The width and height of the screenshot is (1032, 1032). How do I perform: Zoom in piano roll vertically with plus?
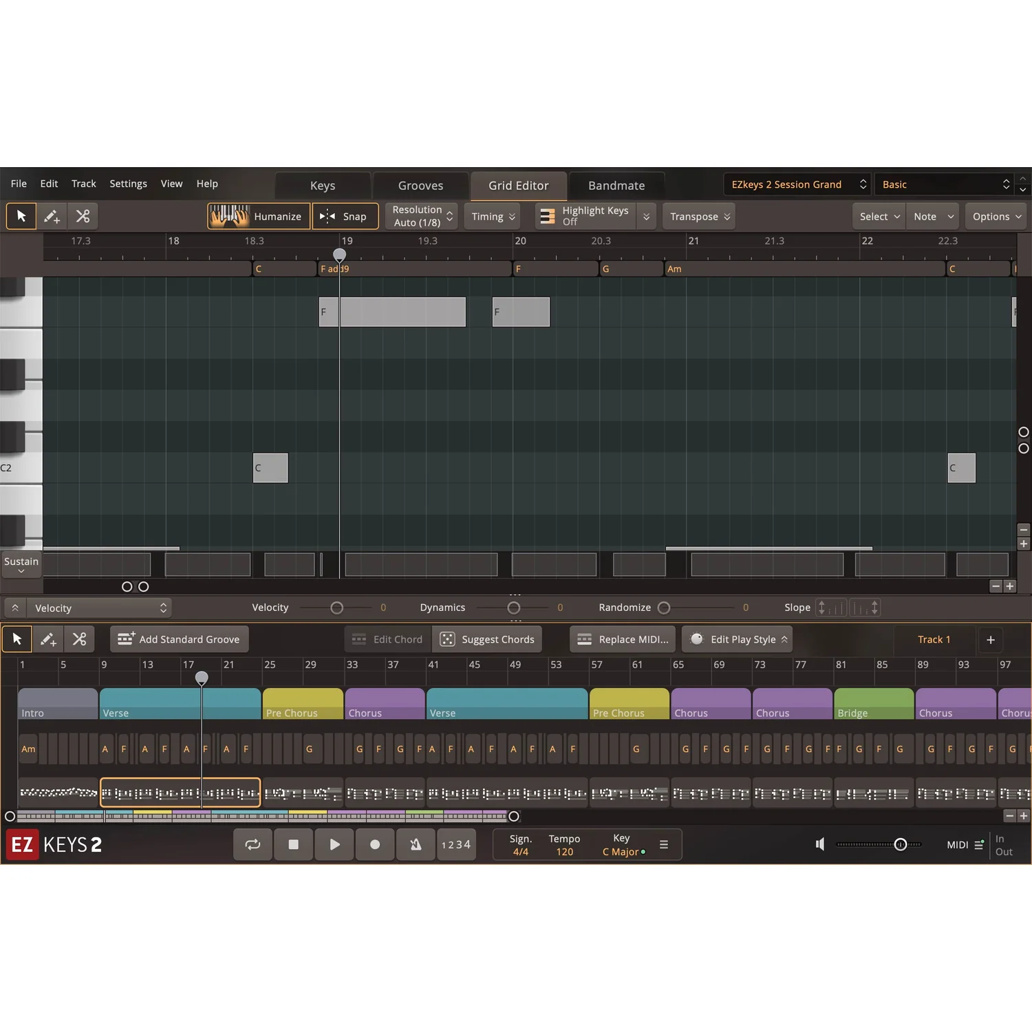click(1024, 544)
